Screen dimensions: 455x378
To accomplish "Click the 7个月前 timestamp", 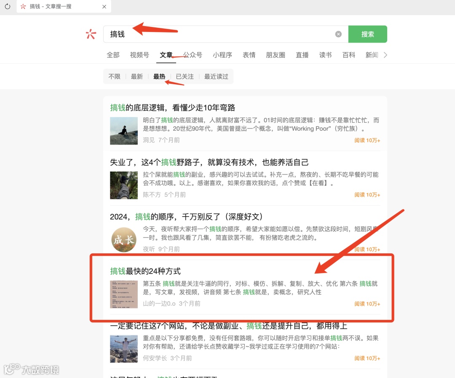I will coord(169,140).
